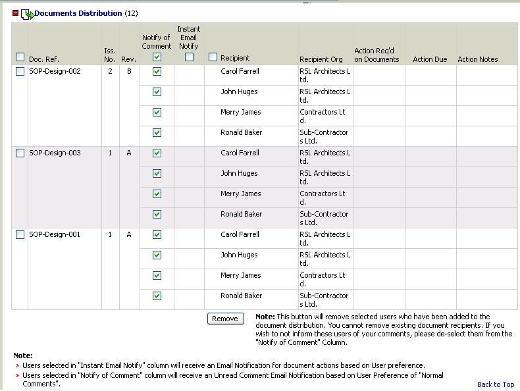520x391 pixels.
Task: Open the Documents Distribution heading link
Action: [x=78, y=13]
